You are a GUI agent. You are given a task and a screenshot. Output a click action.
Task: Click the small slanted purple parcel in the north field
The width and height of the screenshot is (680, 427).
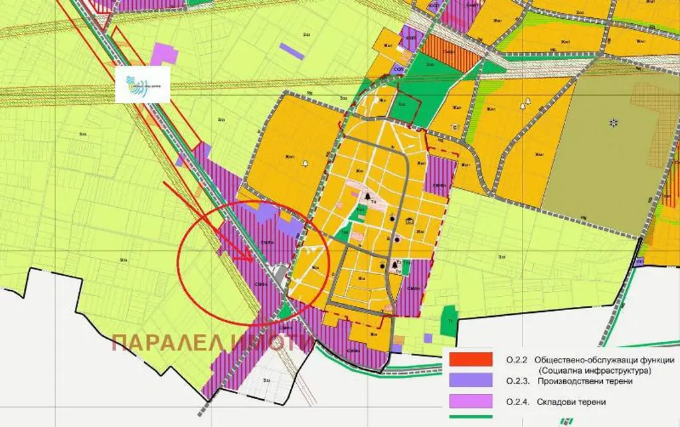coord(292,50)
